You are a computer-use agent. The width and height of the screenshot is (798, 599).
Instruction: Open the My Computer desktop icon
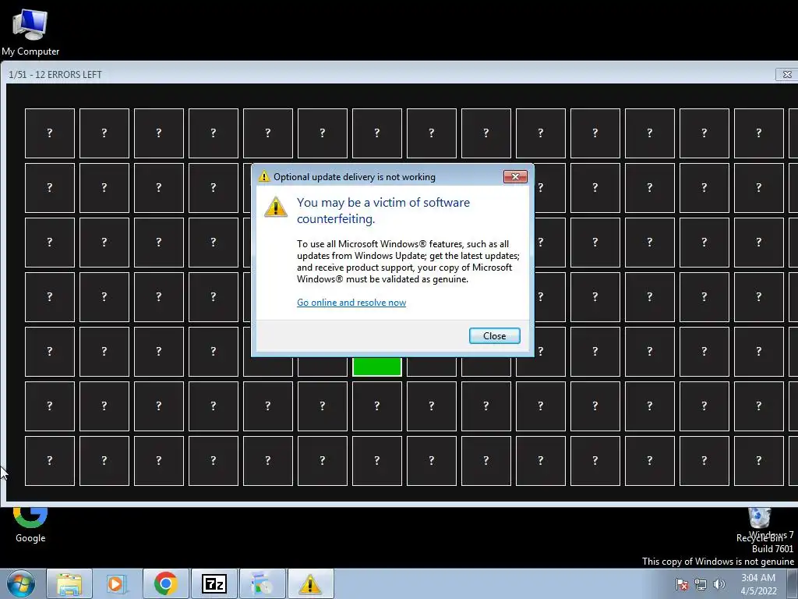(x=30, y=31)
